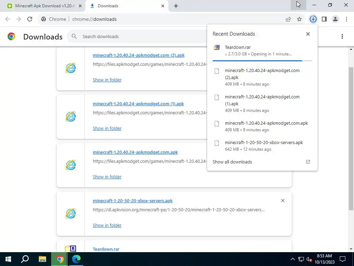The height and width of the screenshot is (266, 354).
Task: Click the page vertical scrollbar thumb
Action: (351, 139)
